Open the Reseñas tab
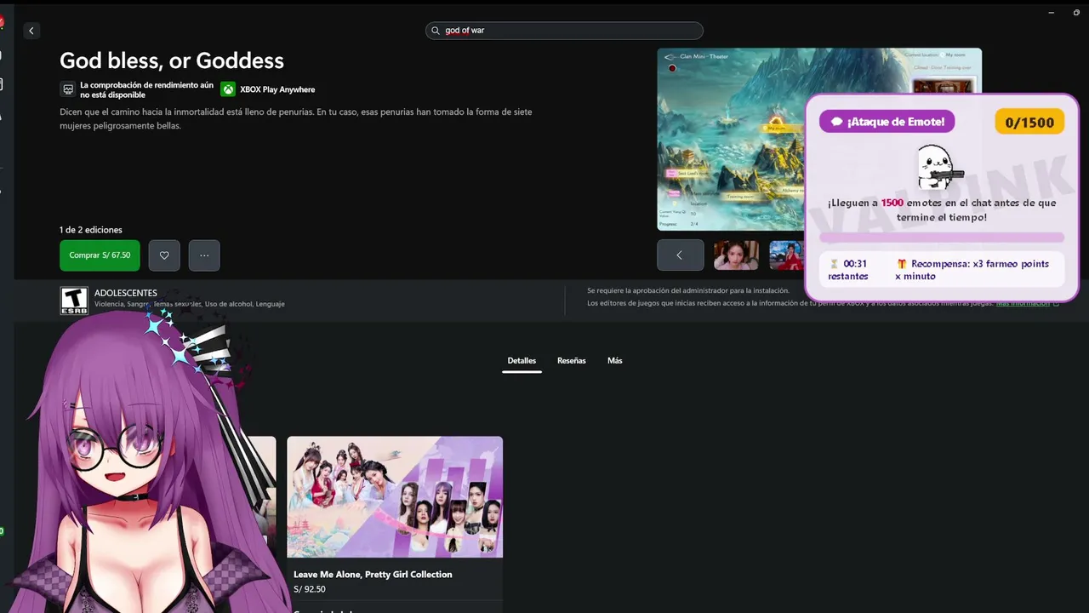Screen dimensions: 1089x613 572,361
